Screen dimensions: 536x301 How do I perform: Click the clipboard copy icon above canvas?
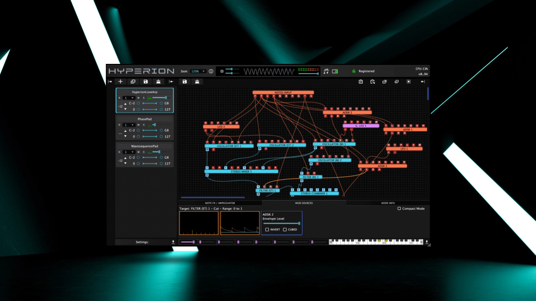tap(361, 82)
